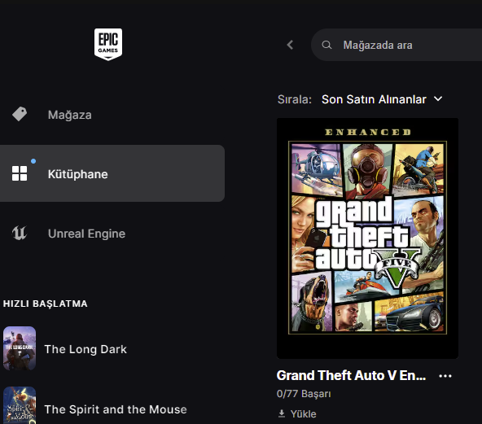Screen dimensions: 482x424
Task: Launch The Long Dark from quick launch
Action: [85, 349]
